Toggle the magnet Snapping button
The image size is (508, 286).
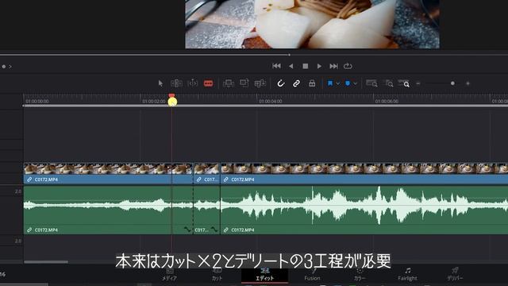pyautogui.click(x=280, y=83)
